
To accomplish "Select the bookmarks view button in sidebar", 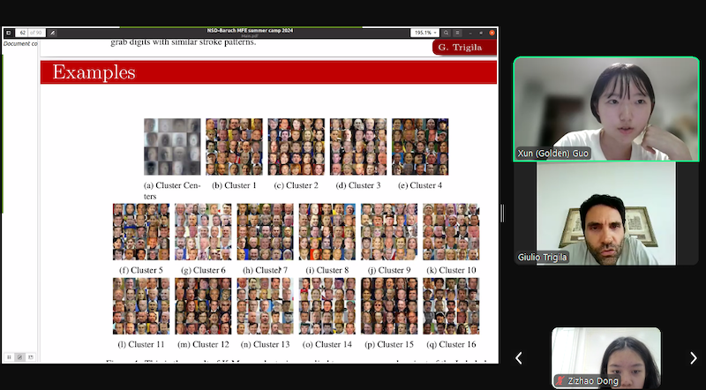I will tap(31, 357).
